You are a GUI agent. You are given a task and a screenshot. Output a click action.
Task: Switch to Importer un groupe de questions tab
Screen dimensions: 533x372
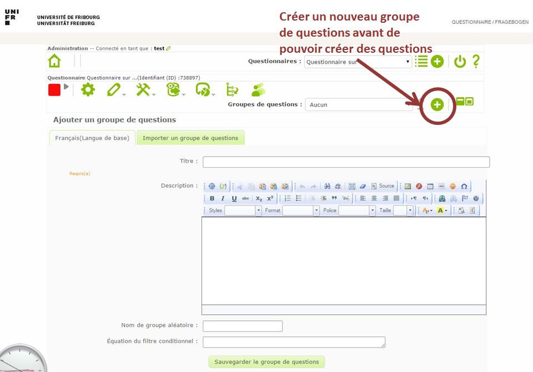(x=190, y=138)
